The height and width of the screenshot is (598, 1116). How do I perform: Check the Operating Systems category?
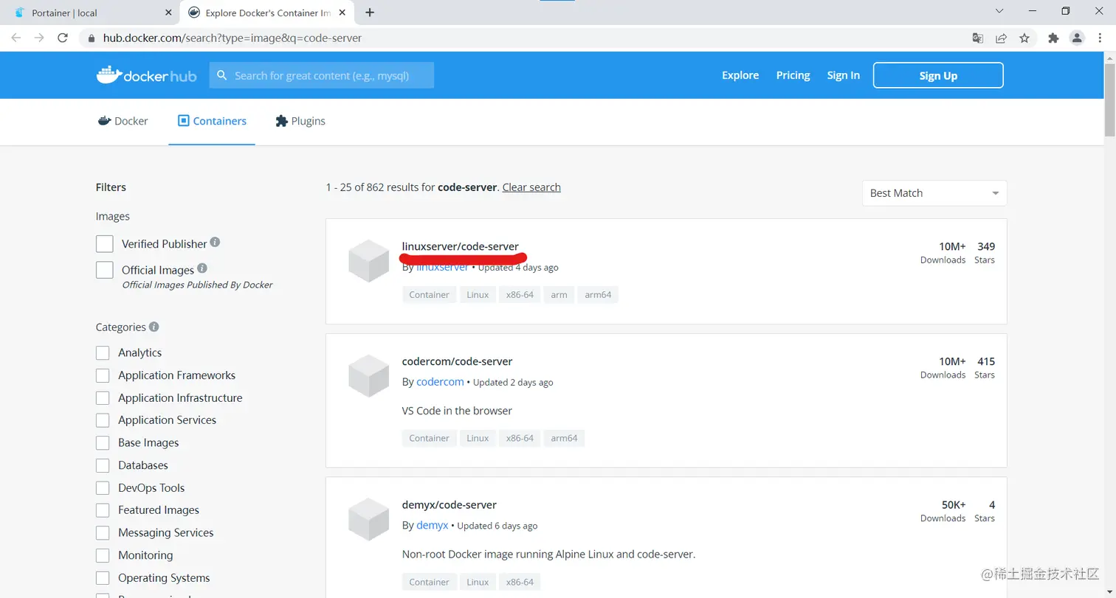pos(103,578)
